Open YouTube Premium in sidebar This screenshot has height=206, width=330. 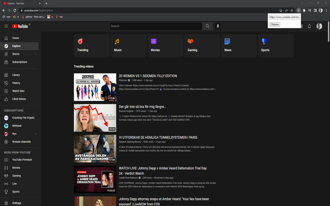point(20,160)
